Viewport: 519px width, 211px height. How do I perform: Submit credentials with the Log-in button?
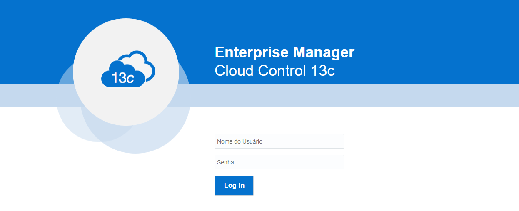click(234, 186)
